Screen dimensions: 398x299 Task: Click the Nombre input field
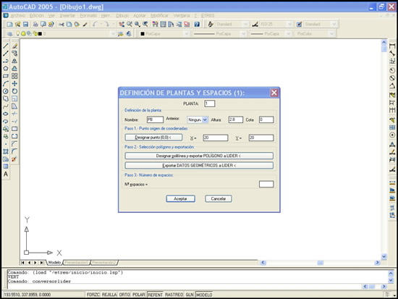(x=155, y=119)
